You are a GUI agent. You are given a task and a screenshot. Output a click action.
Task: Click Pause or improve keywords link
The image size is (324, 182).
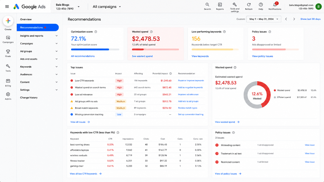(x=191, y=81)
